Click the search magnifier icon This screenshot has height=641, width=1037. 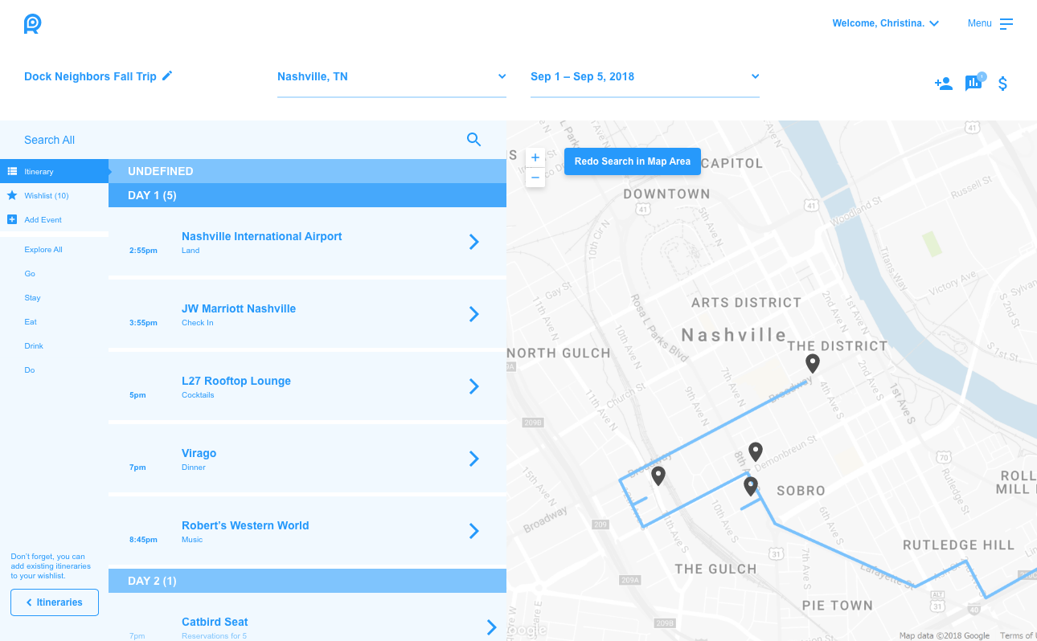coord(473,140)
